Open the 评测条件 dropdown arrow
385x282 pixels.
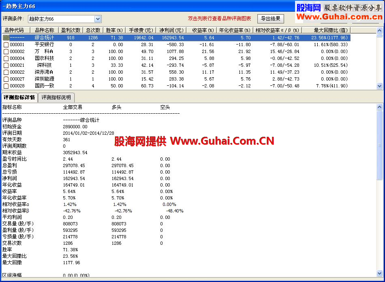(98, 19)
